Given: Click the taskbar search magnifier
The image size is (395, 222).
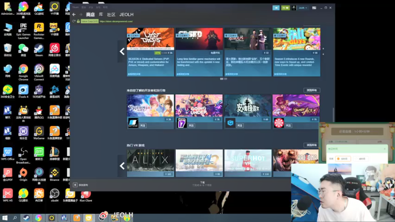Looking at the screenshot, I should [x=15, y=218].
